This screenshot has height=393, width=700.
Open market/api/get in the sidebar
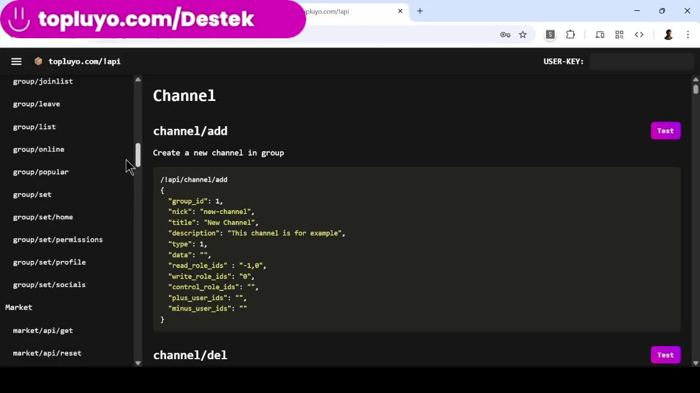click(x=43, y=330)
